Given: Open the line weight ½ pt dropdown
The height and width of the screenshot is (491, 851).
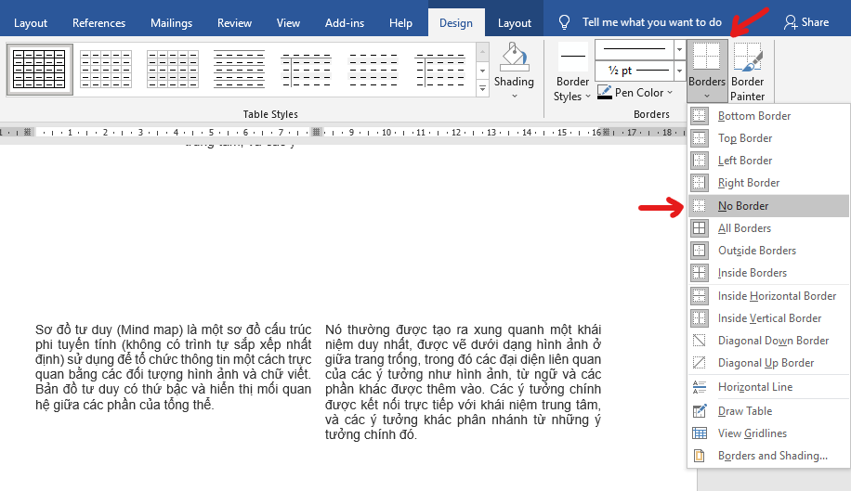Looking at the screenshot, I should [679, 71].
